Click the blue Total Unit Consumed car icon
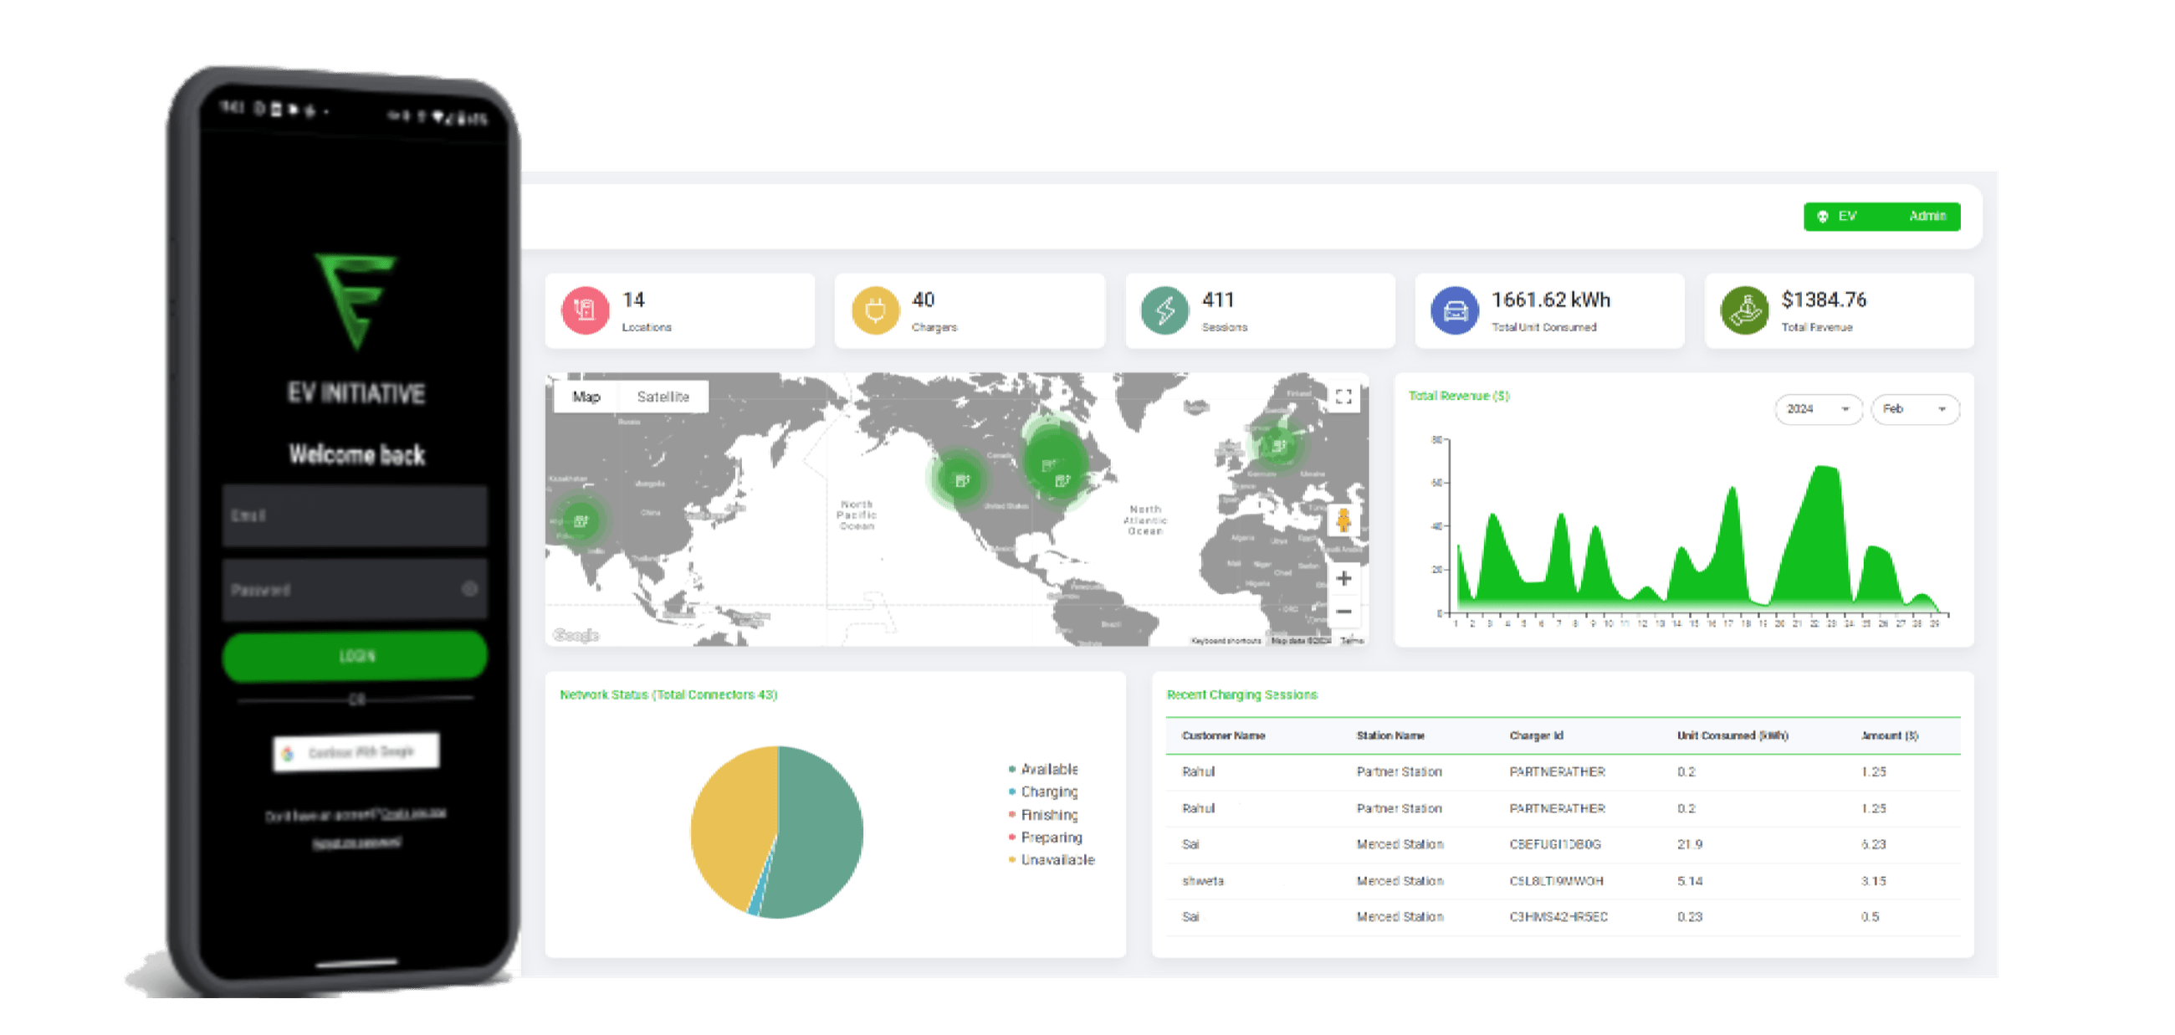The image size is (2175, 1035). [x=1454, y=310]
